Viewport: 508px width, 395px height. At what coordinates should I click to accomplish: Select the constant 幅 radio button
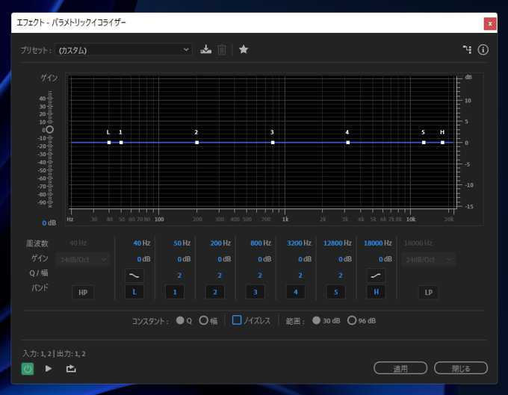(203, 320)
